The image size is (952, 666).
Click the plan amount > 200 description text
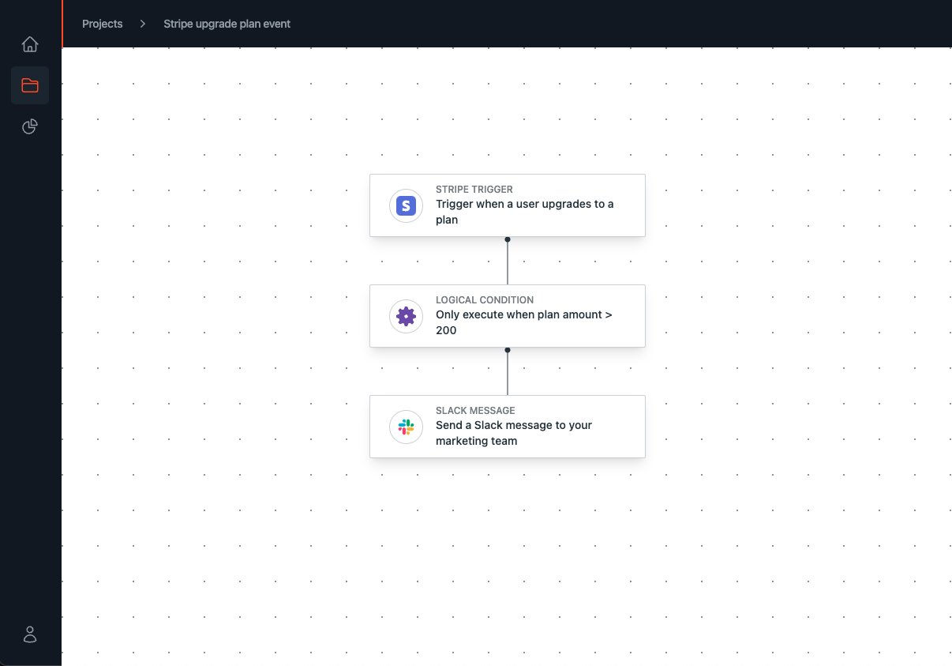click(523, 322)
